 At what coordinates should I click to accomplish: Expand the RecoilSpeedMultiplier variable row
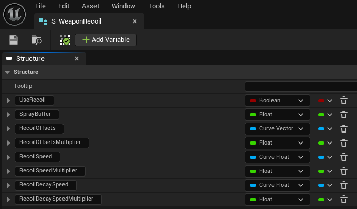coord(8,171)
